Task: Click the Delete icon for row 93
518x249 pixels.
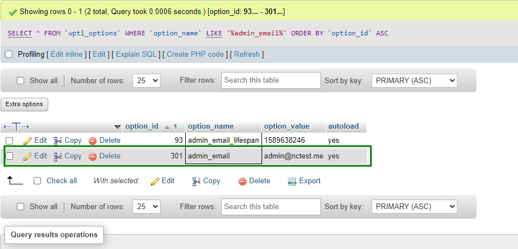Action: (x=93, y=141)
